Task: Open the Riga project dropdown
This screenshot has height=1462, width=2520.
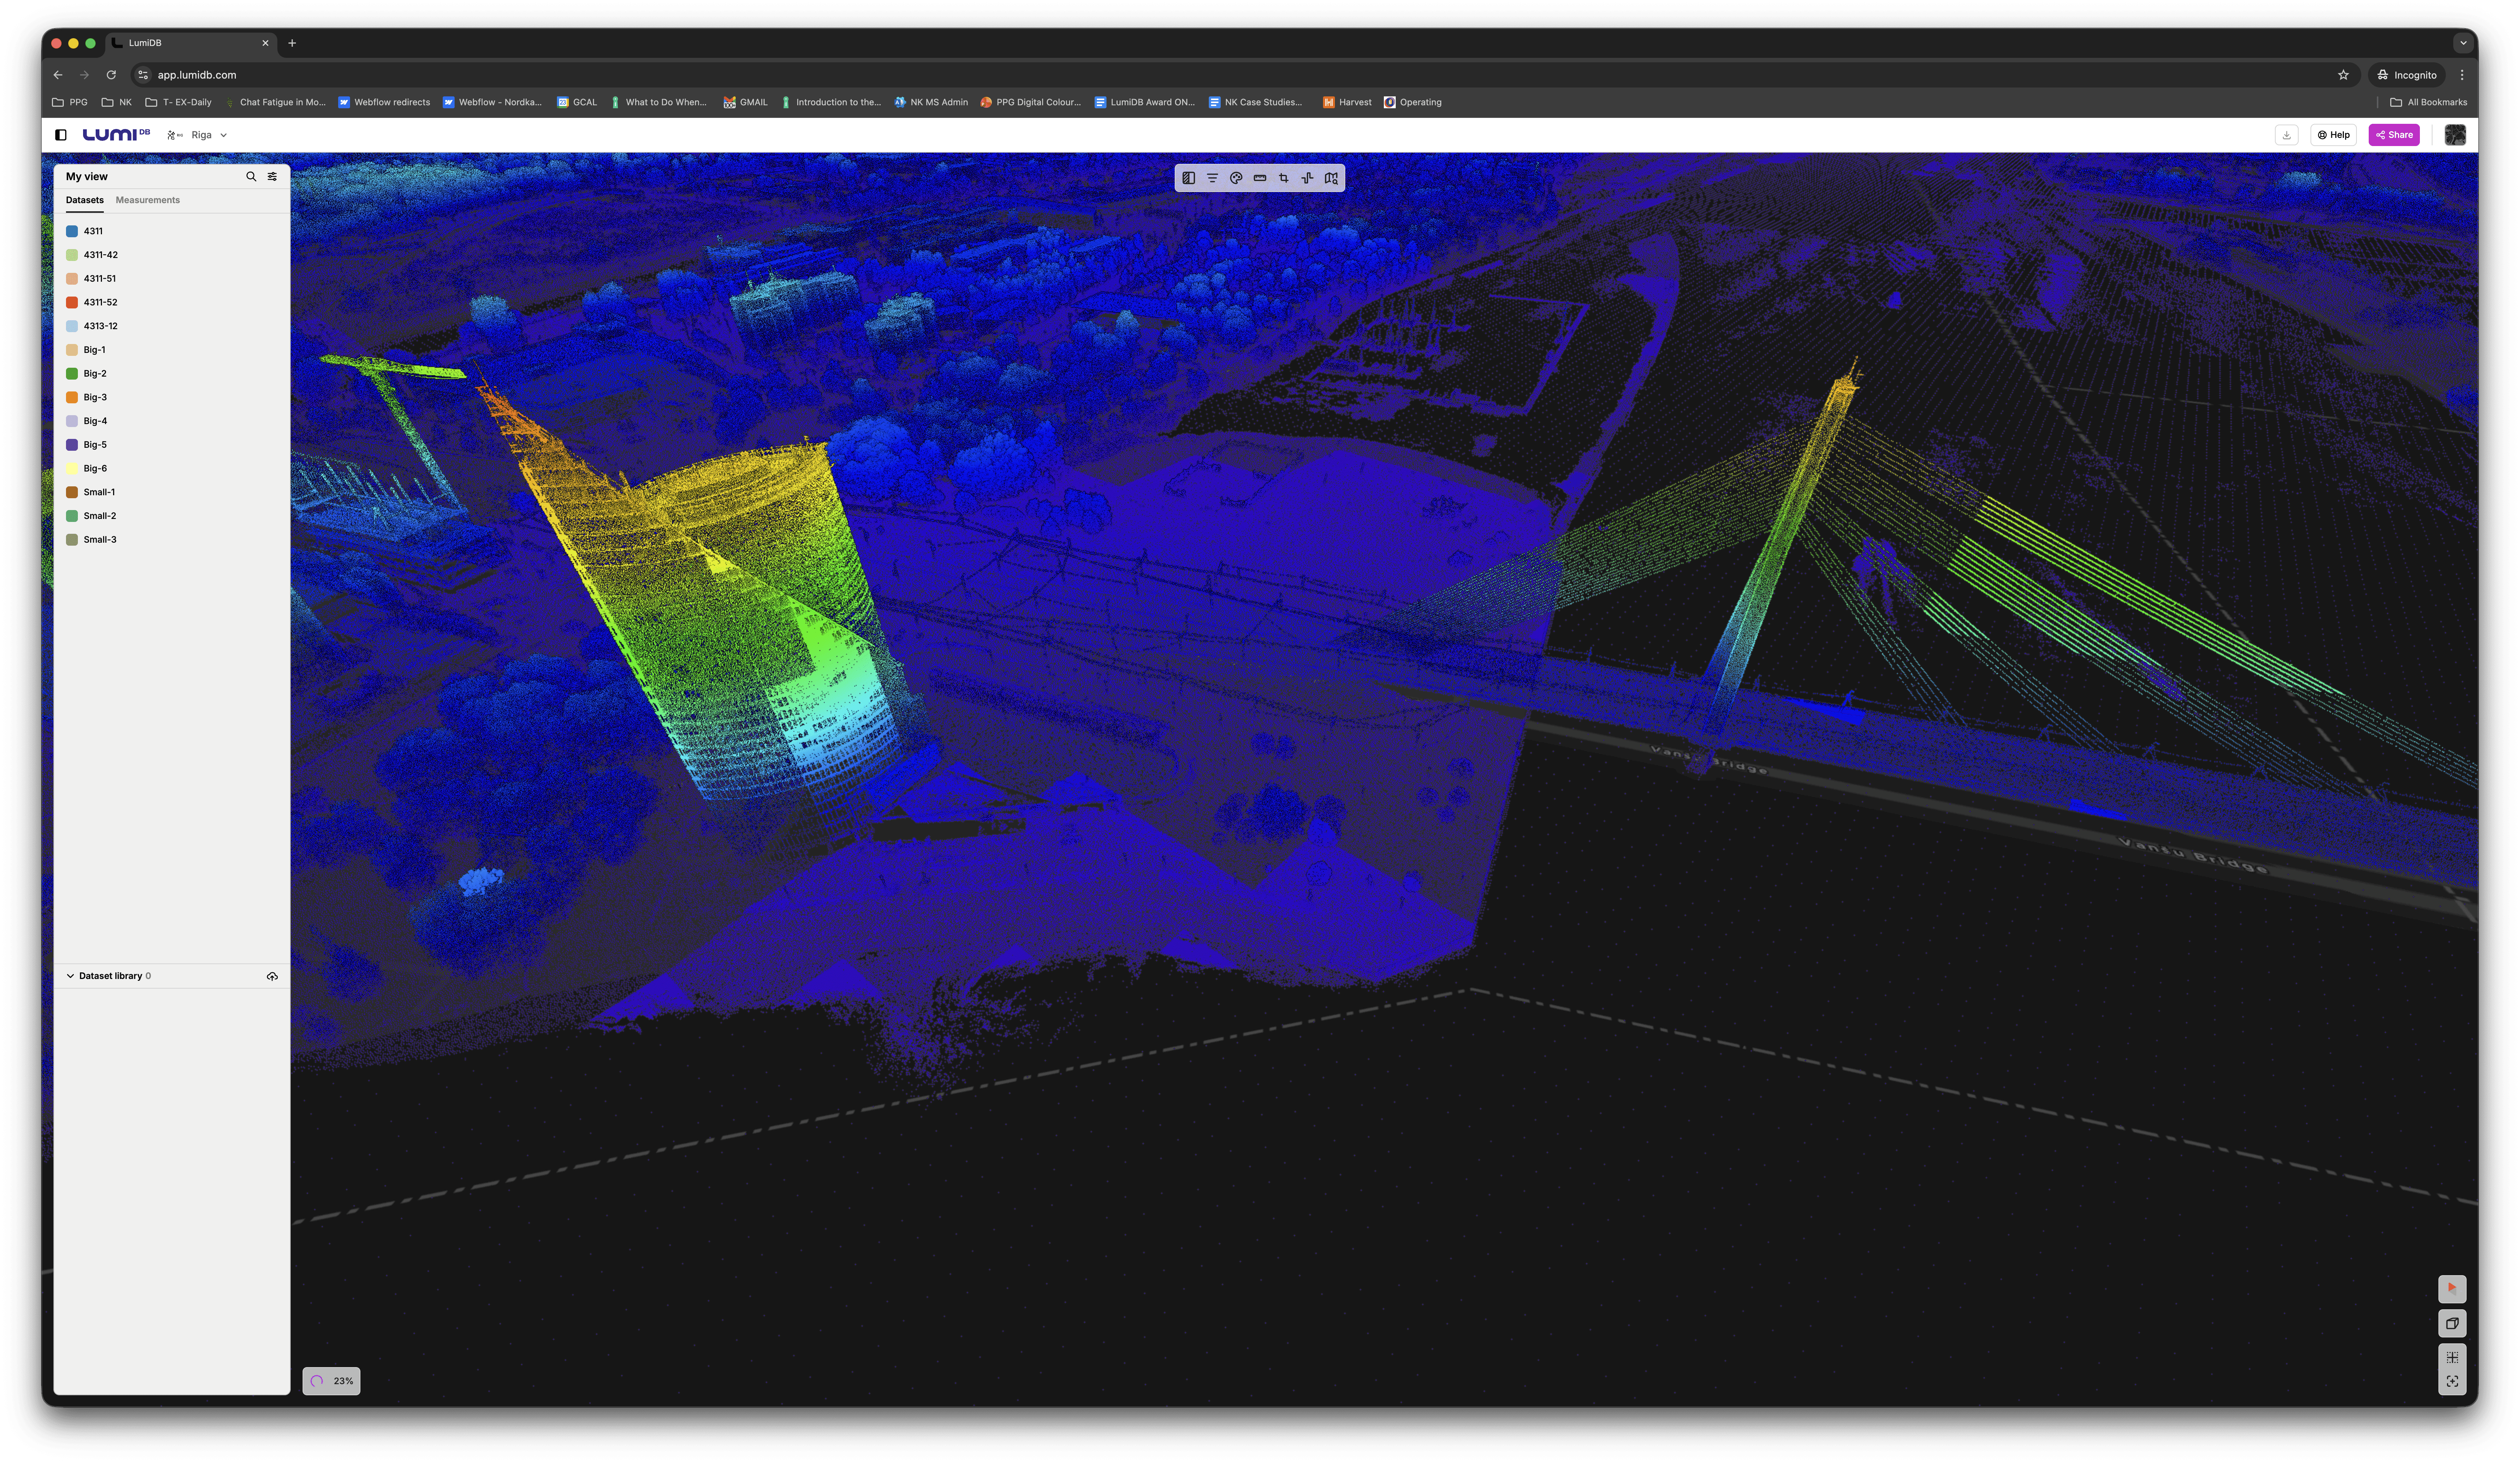Action: coord(209,135)
